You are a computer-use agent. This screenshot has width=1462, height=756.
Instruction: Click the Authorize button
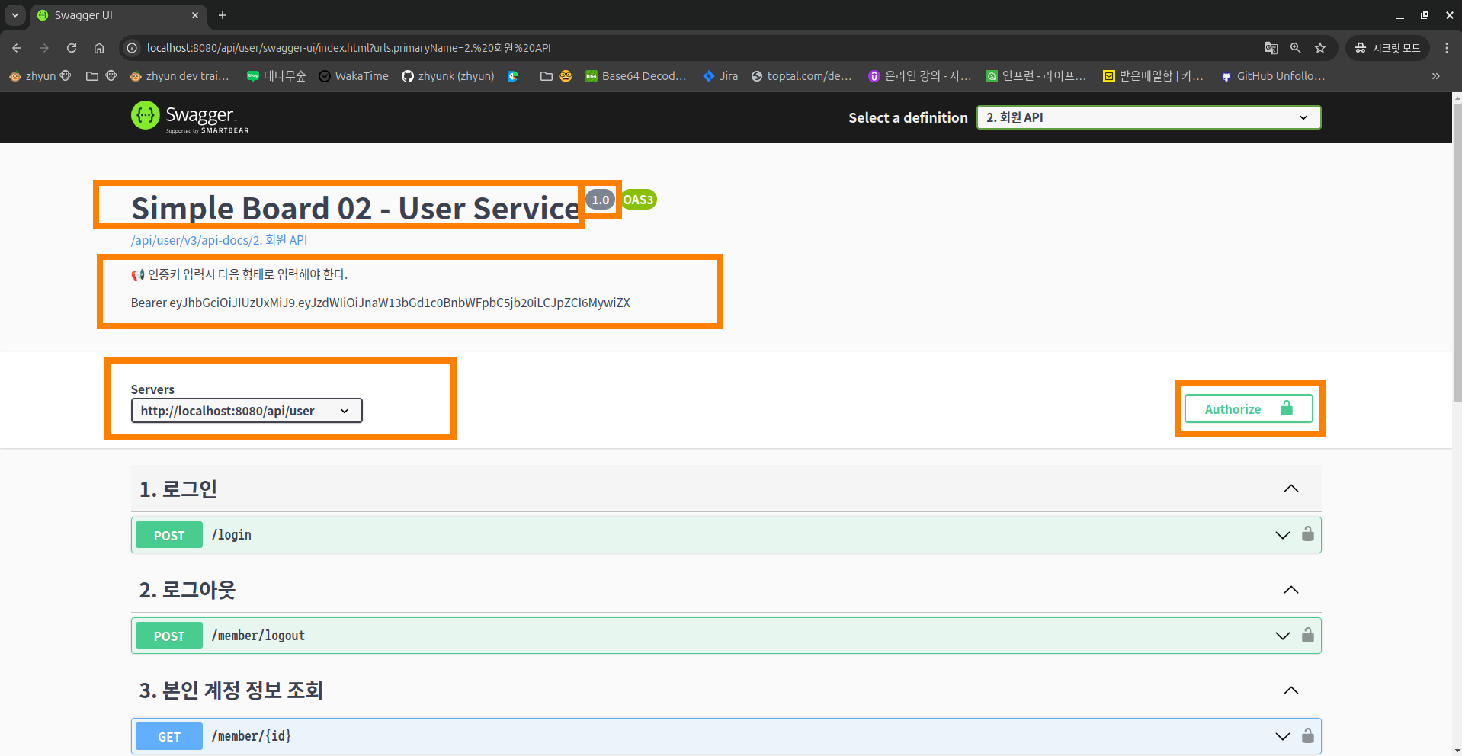pos(1248,409)
